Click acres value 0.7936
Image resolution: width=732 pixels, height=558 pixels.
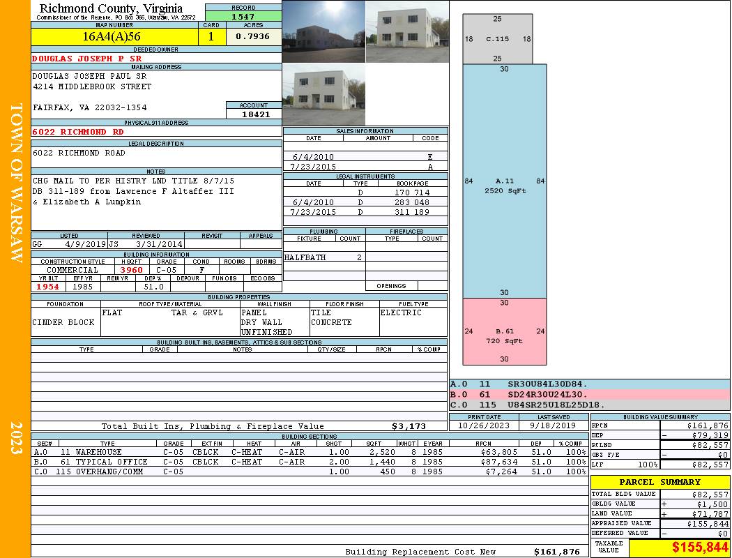(252, 36)
